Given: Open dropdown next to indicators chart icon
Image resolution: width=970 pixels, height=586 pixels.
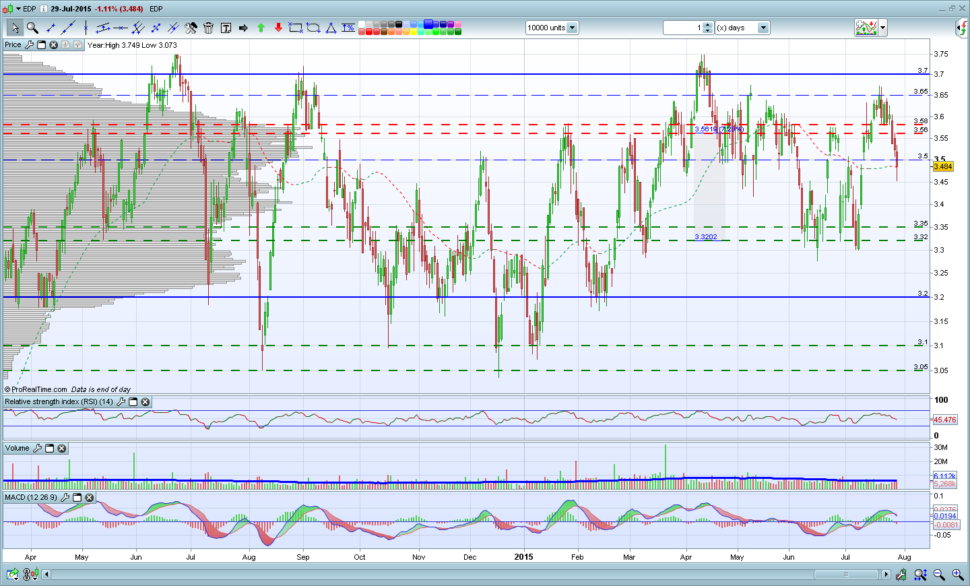Looking at the screenshot, I should (x=882, y=28).
